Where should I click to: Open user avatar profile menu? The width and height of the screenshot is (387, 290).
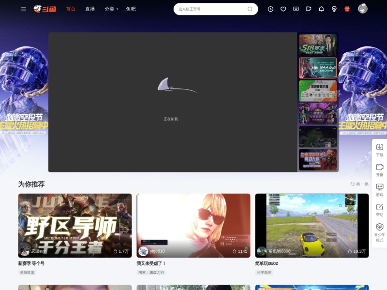click(363, 9)
